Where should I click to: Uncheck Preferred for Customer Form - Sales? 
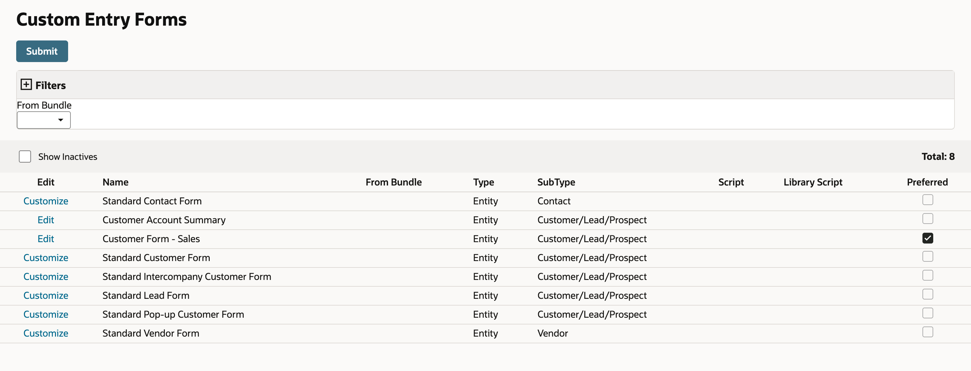point(927,238)
